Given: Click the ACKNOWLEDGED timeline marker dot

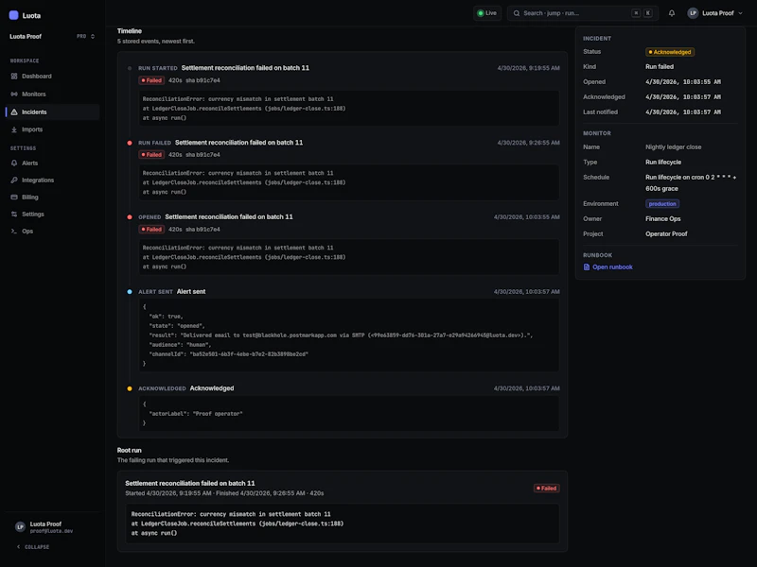Looking at the screenshot, I should click(x=130, y=388).
